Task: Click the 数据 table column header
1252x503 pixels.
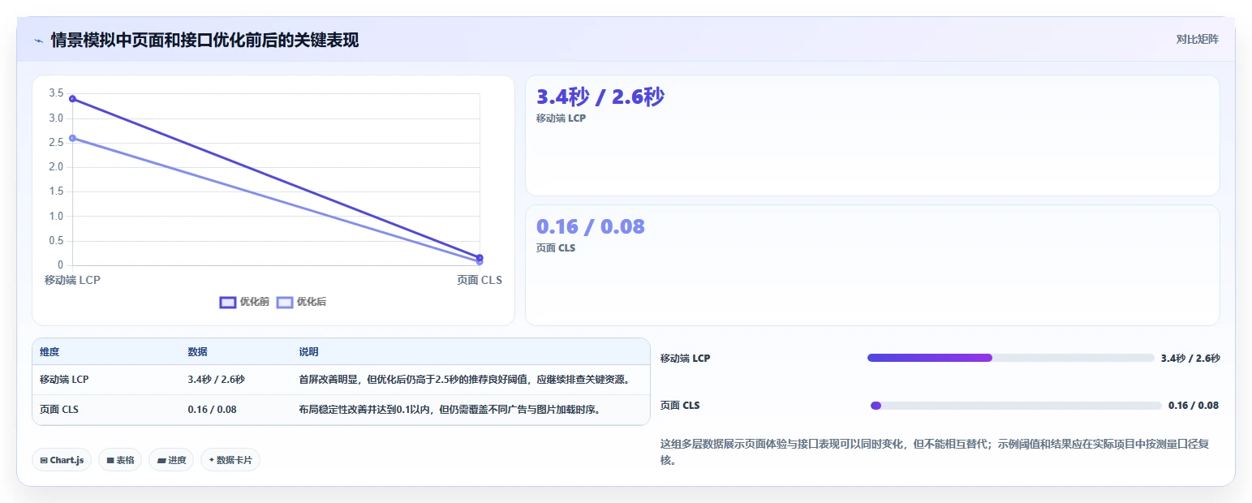Action: pos(197,352)
